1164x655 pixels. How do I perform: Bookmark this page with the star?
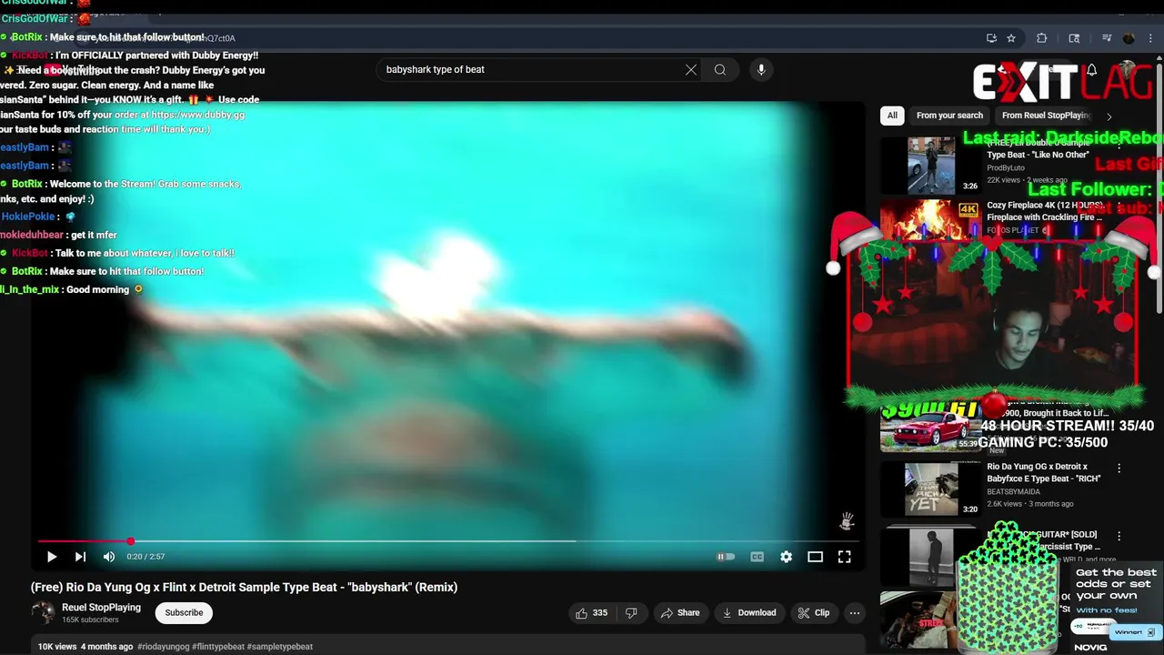[1011, 38]
